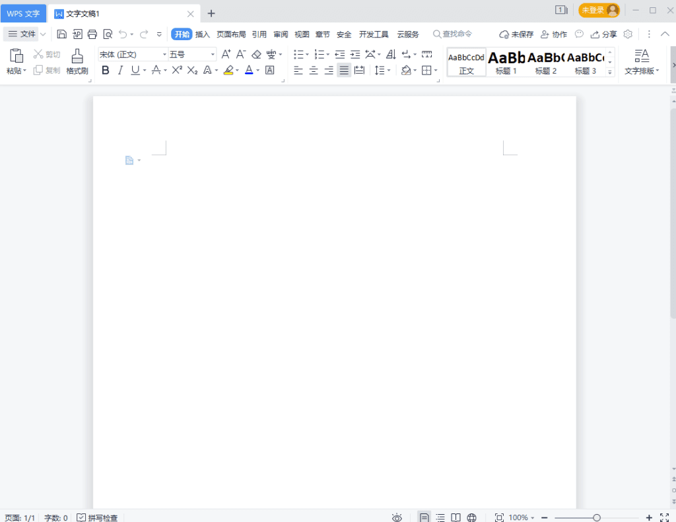Insert superscript formatting

(176, 70)
